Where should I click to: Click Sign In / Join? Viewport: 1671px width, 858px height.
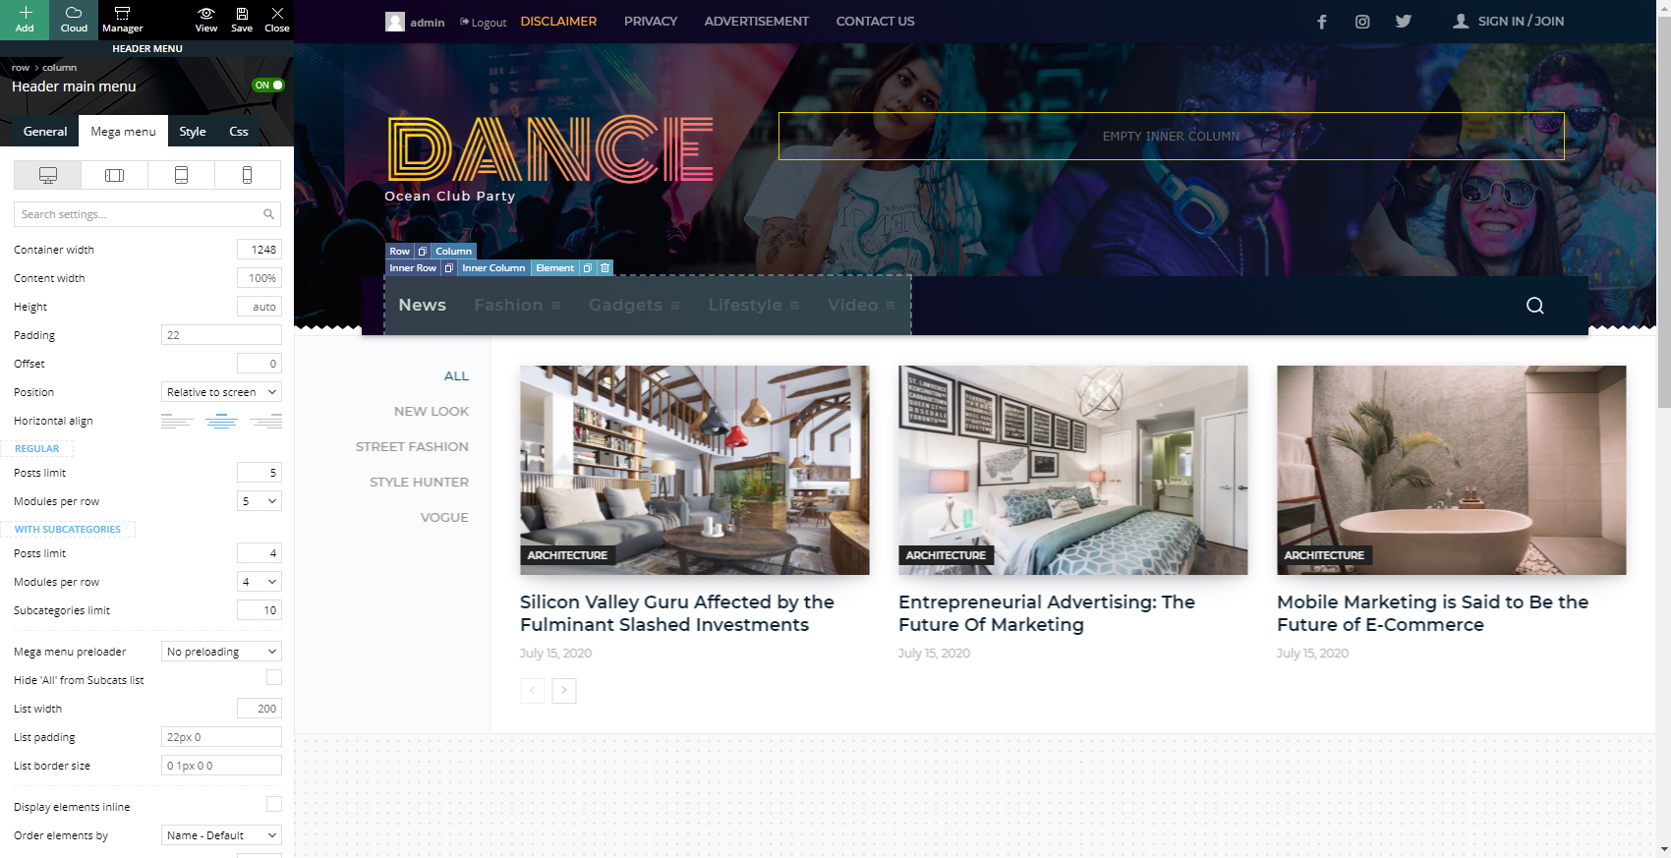pyautogui.click(x=1509, y=22)
